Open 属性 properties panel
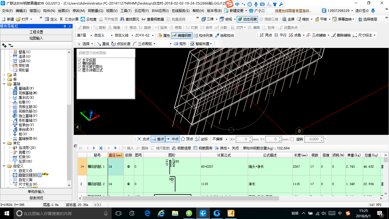The image size is (389, 219). [164, 36]
